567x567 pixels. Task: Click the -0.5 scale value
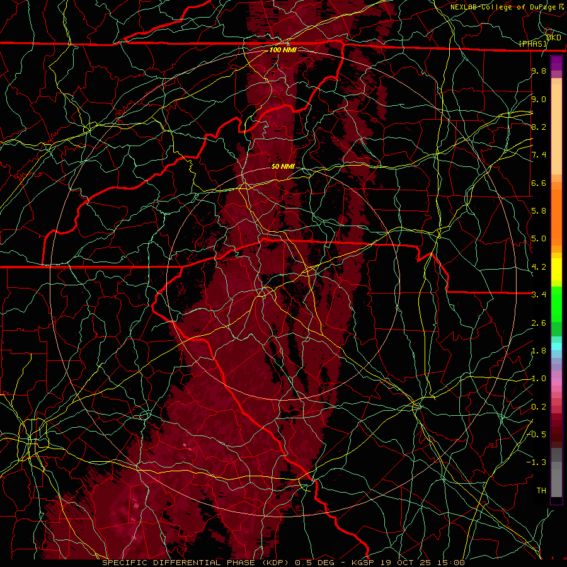coord(536,435)
